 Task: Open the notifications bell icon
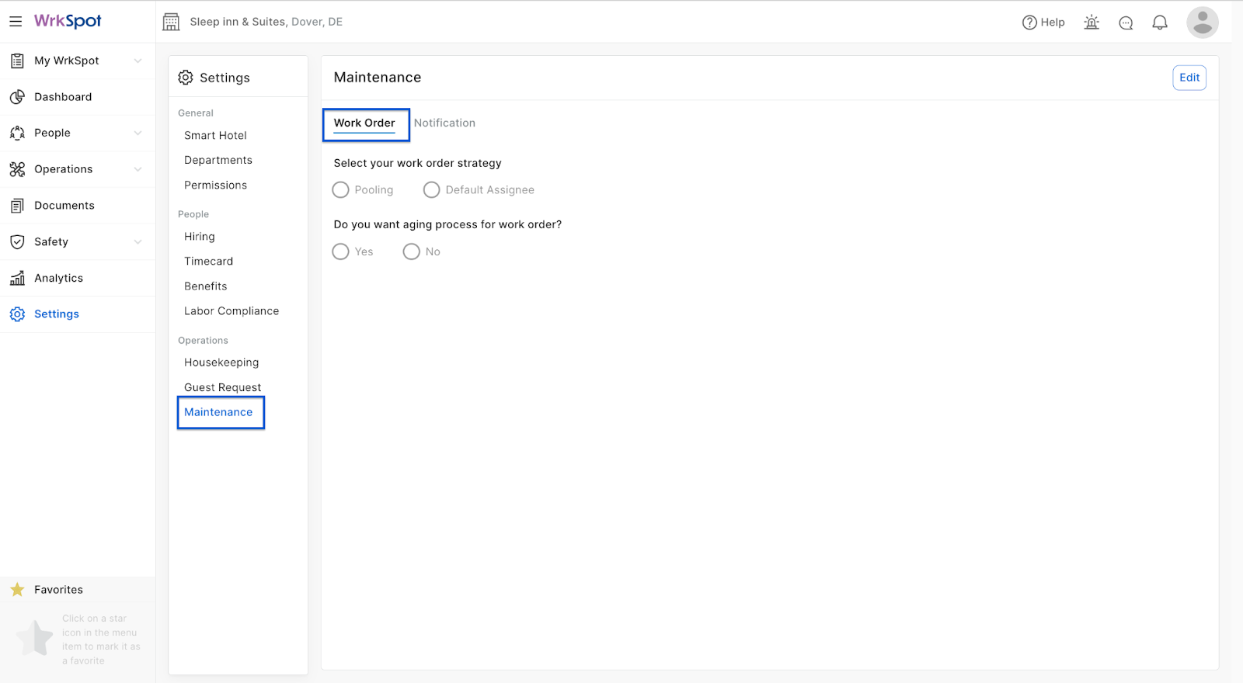click(1160, 23)
